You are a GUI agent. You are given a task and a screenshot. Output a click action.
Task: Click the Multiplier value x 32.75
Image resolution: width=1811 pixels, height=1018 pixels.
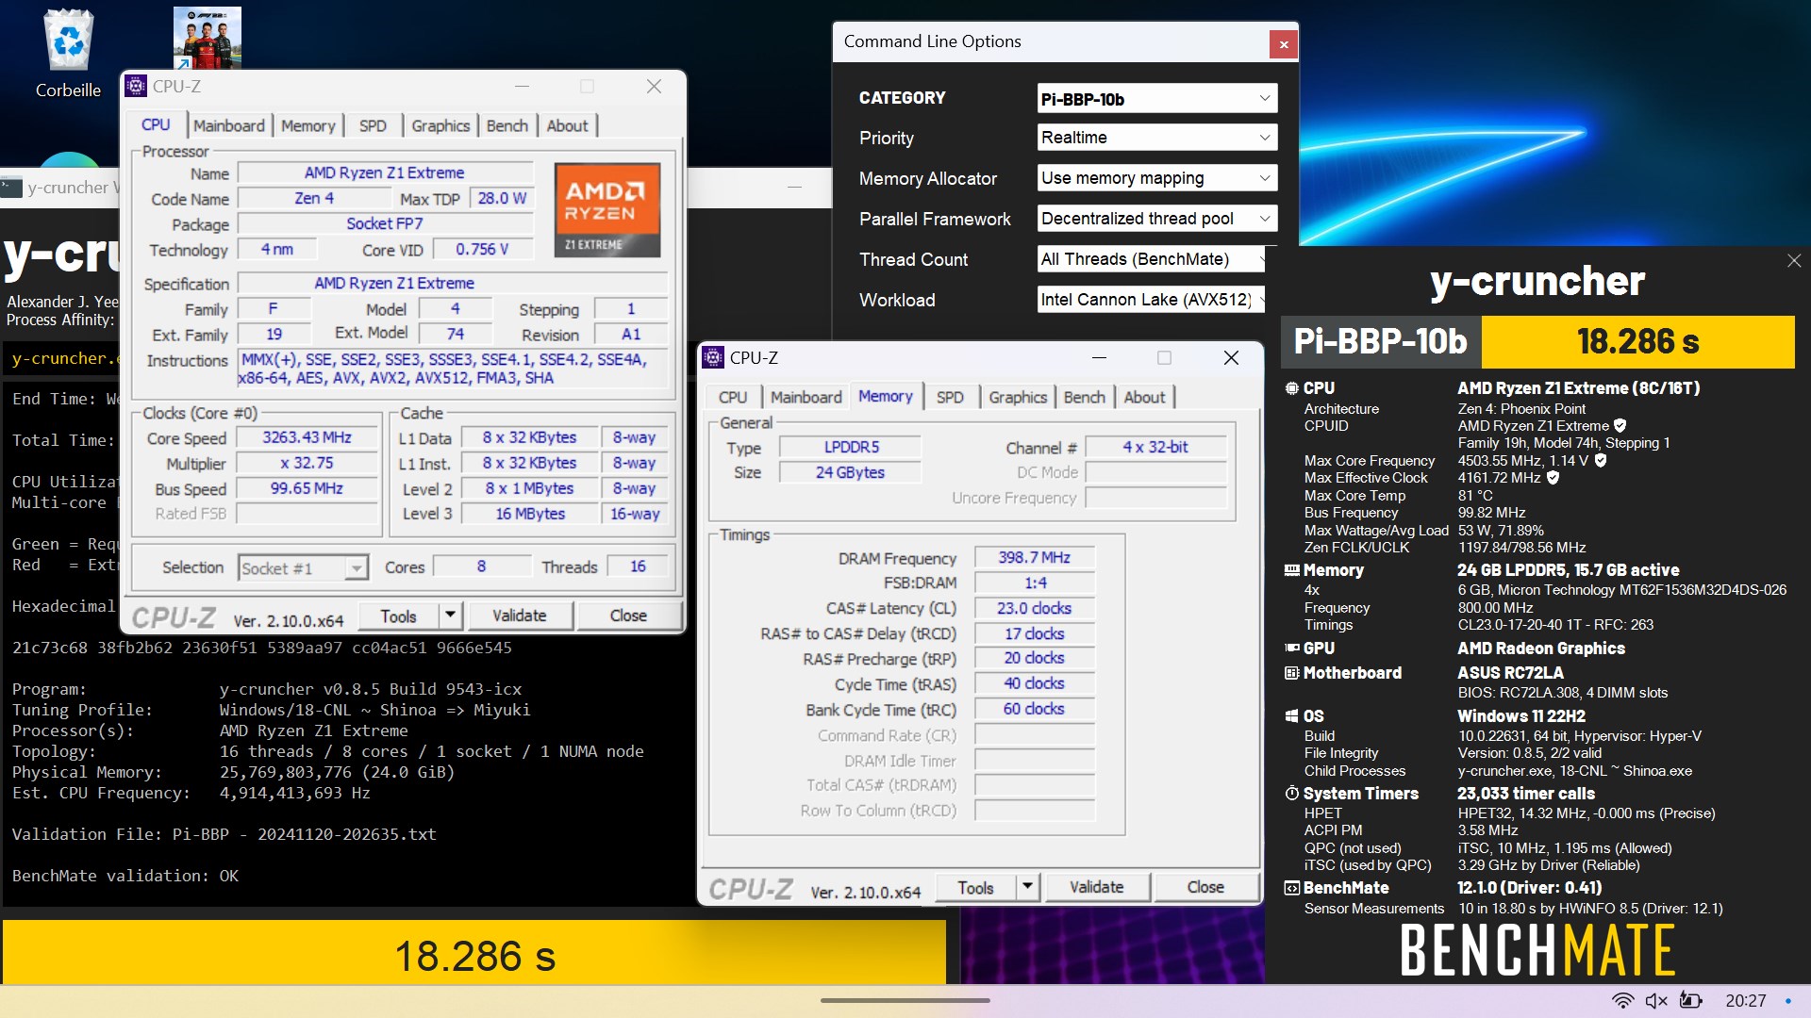coord(307,463)
